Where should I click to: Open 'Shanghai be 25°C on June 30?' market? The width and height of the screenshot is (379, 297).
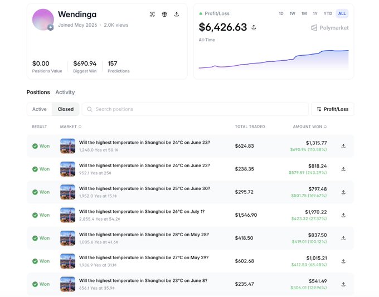(144, 188)
